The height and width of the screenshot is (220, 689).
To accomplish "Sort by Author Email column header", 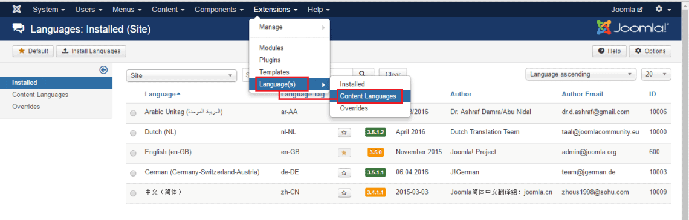I will [582, 94].
